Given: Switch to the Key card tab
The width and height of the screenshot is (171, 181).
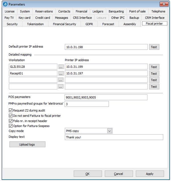Looking at the screenshot, I should click(x=24, y=18).
